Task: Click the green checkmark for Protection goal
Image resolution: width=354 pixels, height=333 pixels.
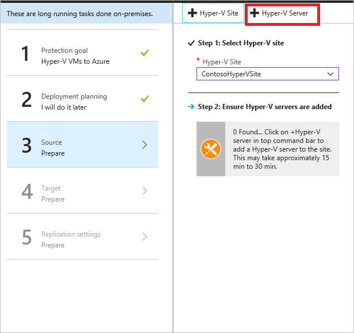Action: 145,53
